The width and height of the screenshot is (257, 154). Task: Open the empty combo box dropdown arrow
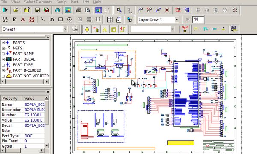click(x=173, y=29)
